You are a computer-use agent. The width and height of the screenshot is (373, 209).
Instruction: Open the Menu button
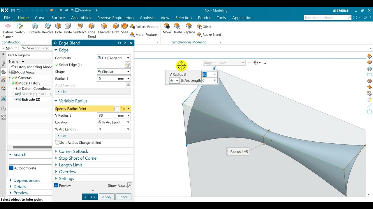[x=10, y=48]
